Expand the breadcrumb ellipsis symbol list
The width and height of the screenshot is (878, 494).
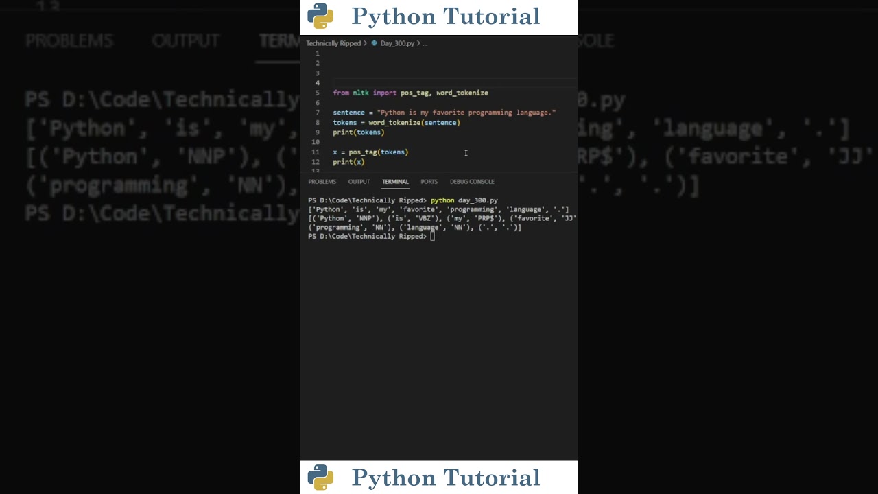(x=425, y=43)
